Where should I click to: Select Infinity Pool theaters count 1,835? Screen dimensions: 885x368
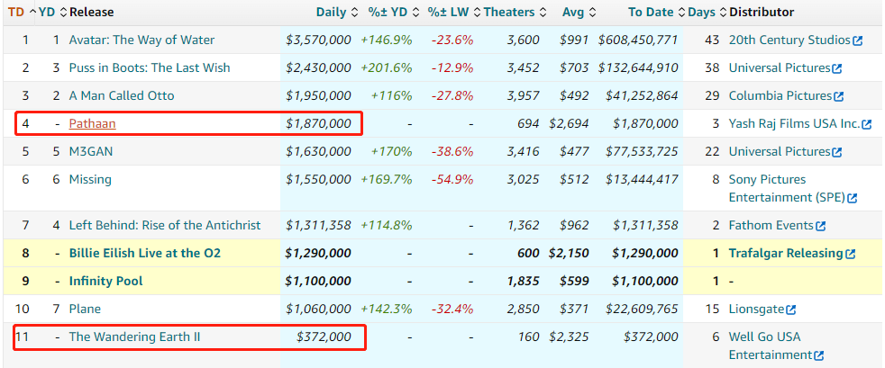coord(524,282)
